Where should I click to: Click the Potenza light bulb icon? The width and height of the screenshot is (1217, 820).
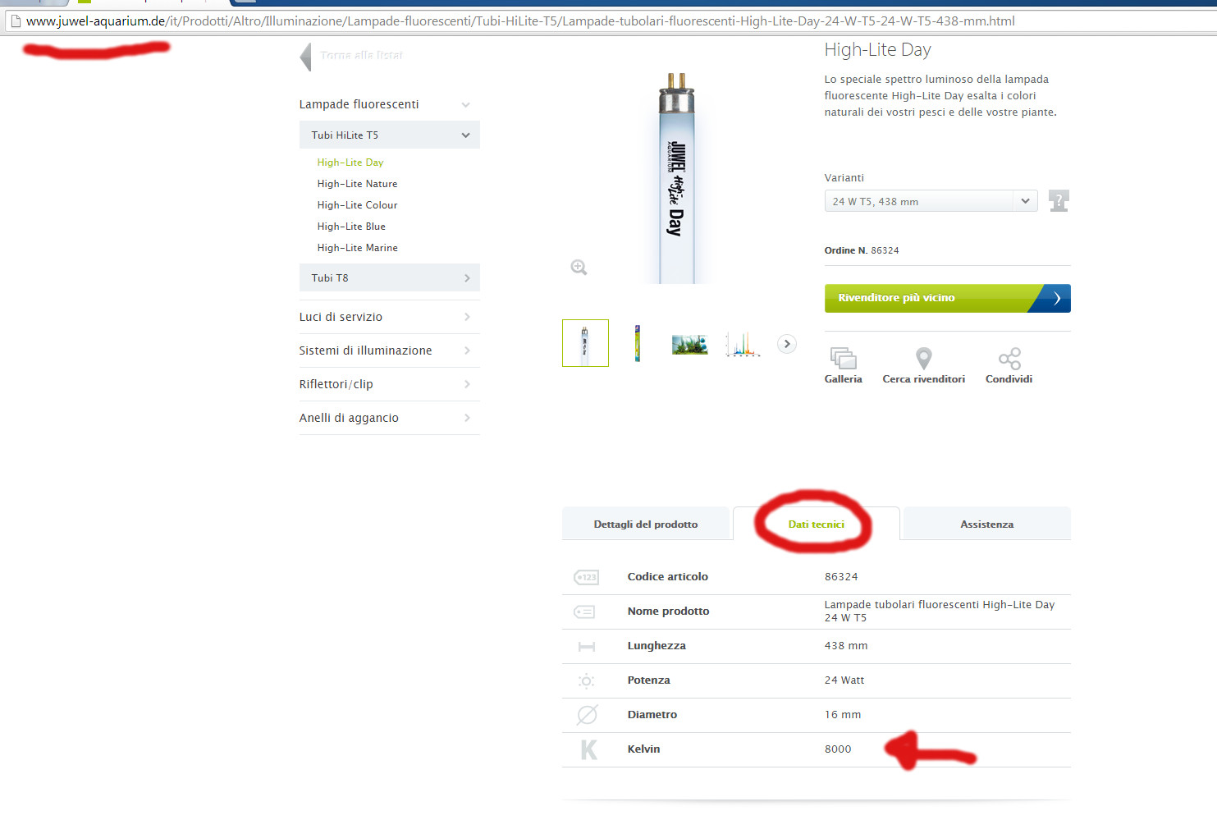pos(586,680)
